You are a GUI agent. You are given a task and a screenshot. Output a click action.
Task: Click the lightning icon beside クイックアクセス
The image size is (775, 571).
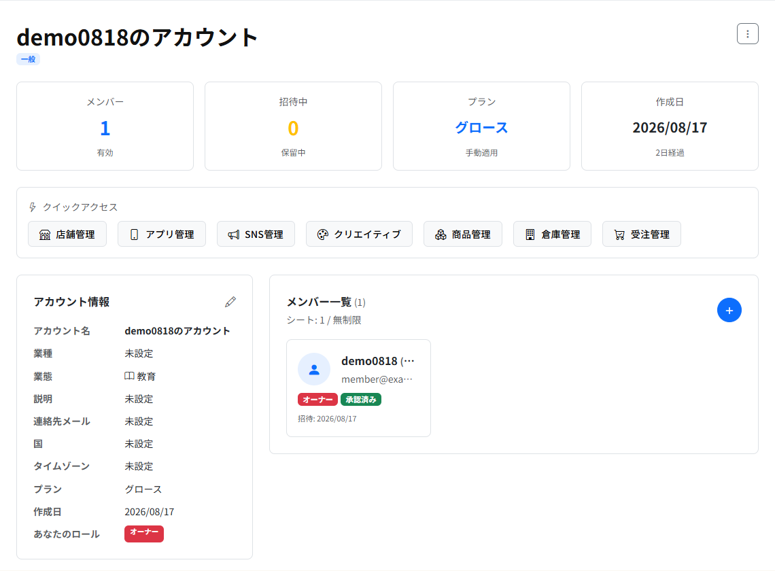[33, 207]
